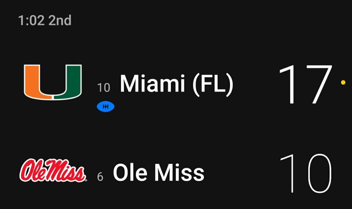
Task: Open the Ole Miss team name
Action: pyautogui.click(x=158, y=173)
